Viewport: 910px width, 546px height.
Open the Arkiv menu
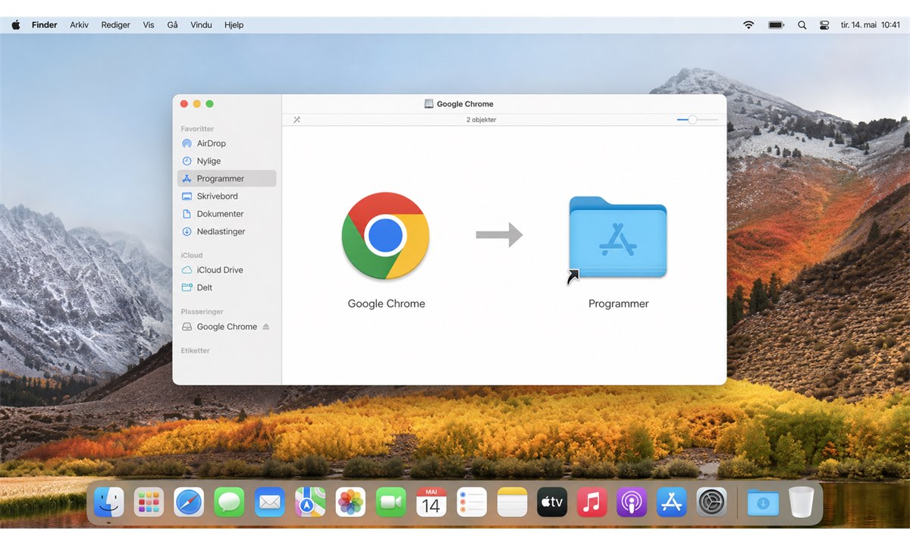79,25
